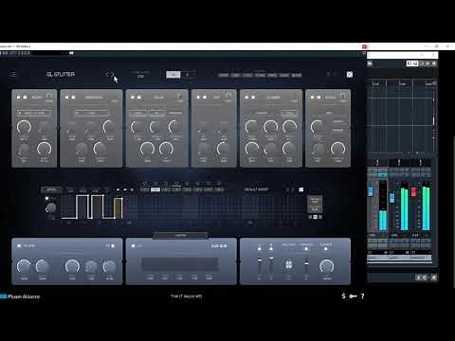The image size is (455, 341).
Task: Click the white dice icon in the top bar
Action: click(350, 75)
